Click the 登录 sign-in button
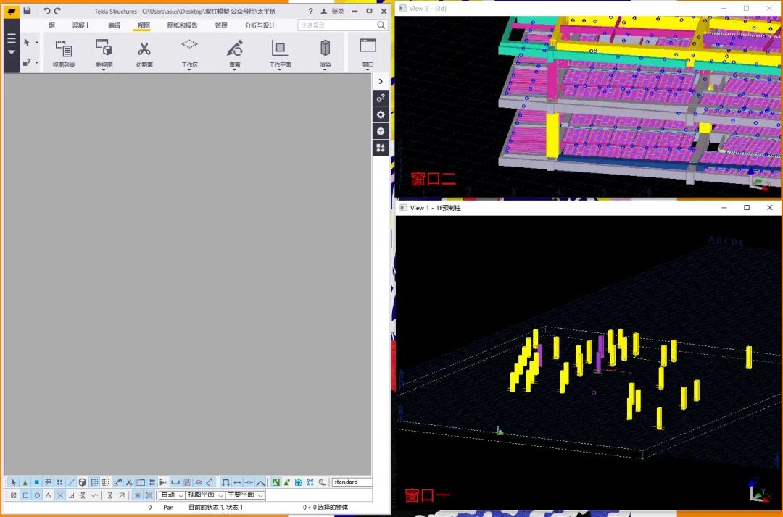This screenshot has width=783, height=517. pos(333,12)
